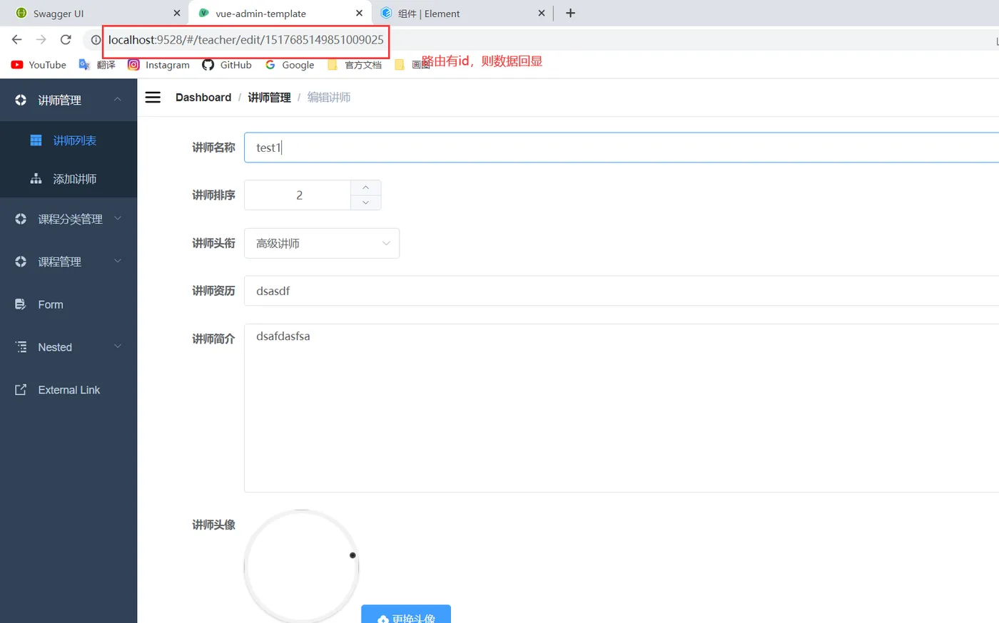Viewport: 999px width, 623px height.
Task: Click the 讲师排序 number field
Action: click(298, 195)
